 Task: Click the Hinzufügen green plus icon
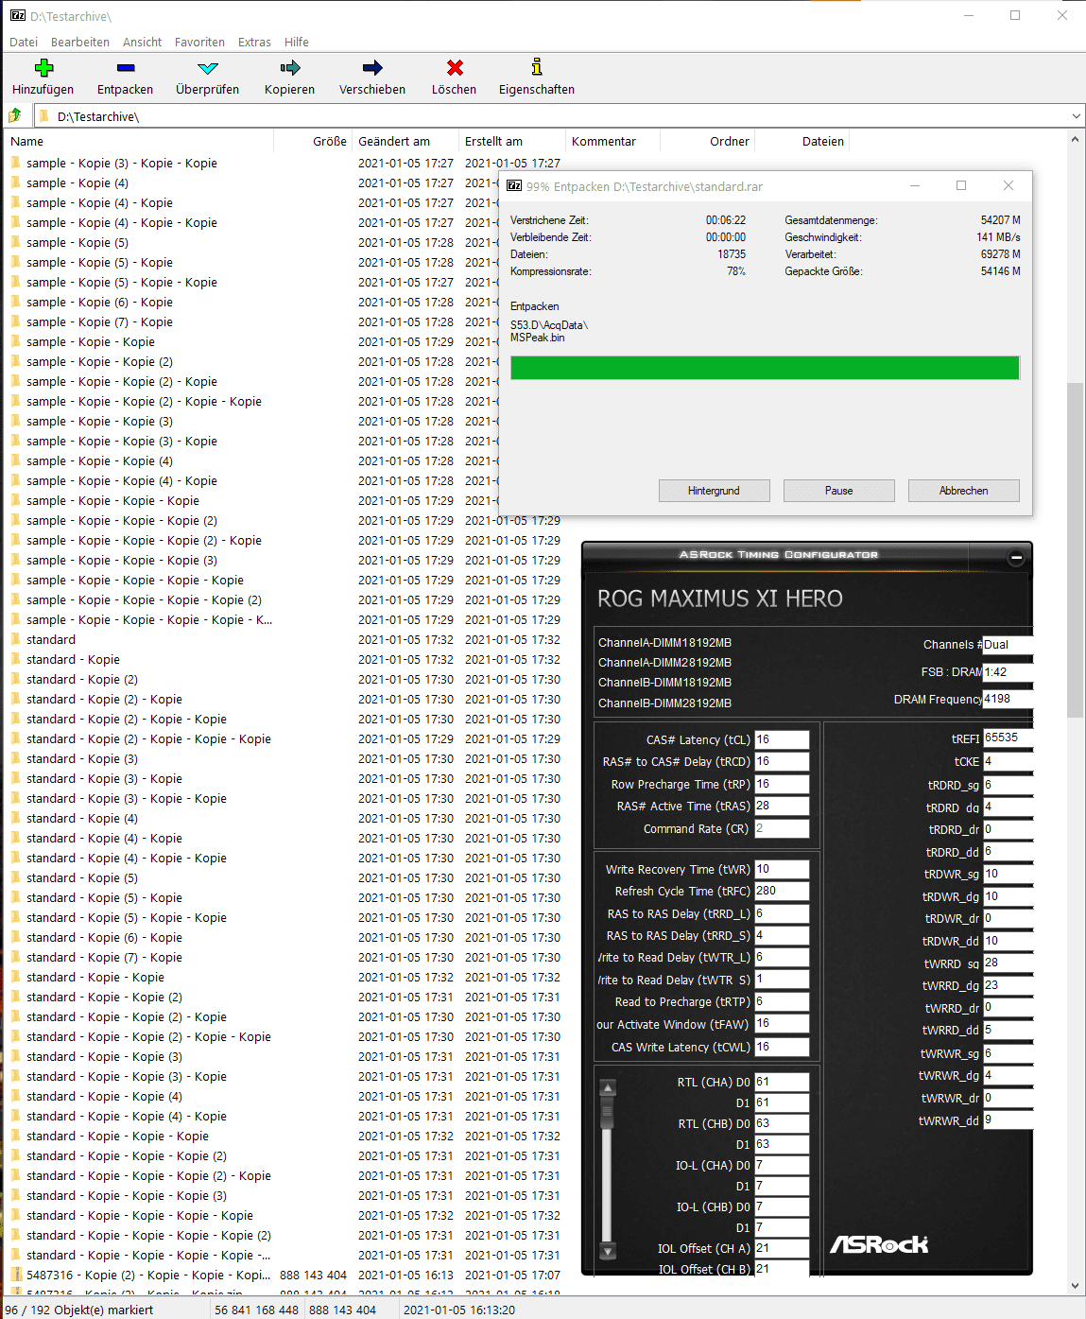click(x=43, y=67)
